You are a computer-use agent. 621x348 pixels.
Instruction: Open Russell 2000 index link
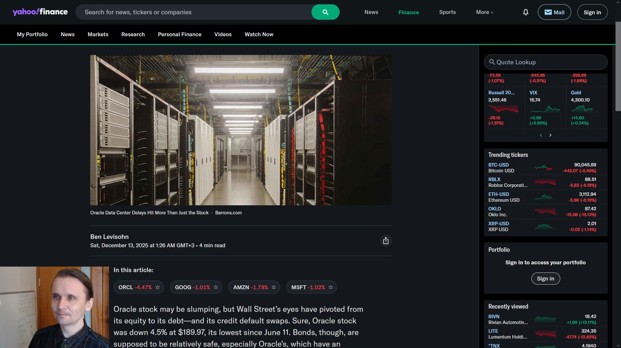(x=501, y=93)
